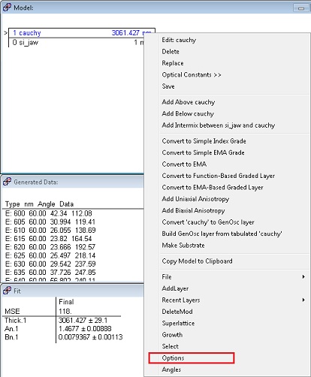Click data row E: 625 60.00
Screen dimensions: 311x377
[x=50, y=255]
